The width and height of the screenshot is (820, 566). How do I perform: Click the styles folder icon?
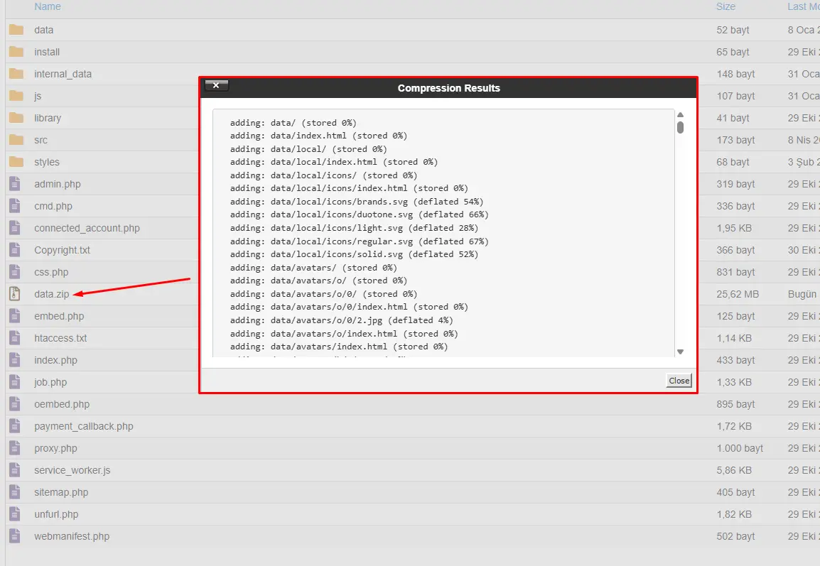coord(16,161)
